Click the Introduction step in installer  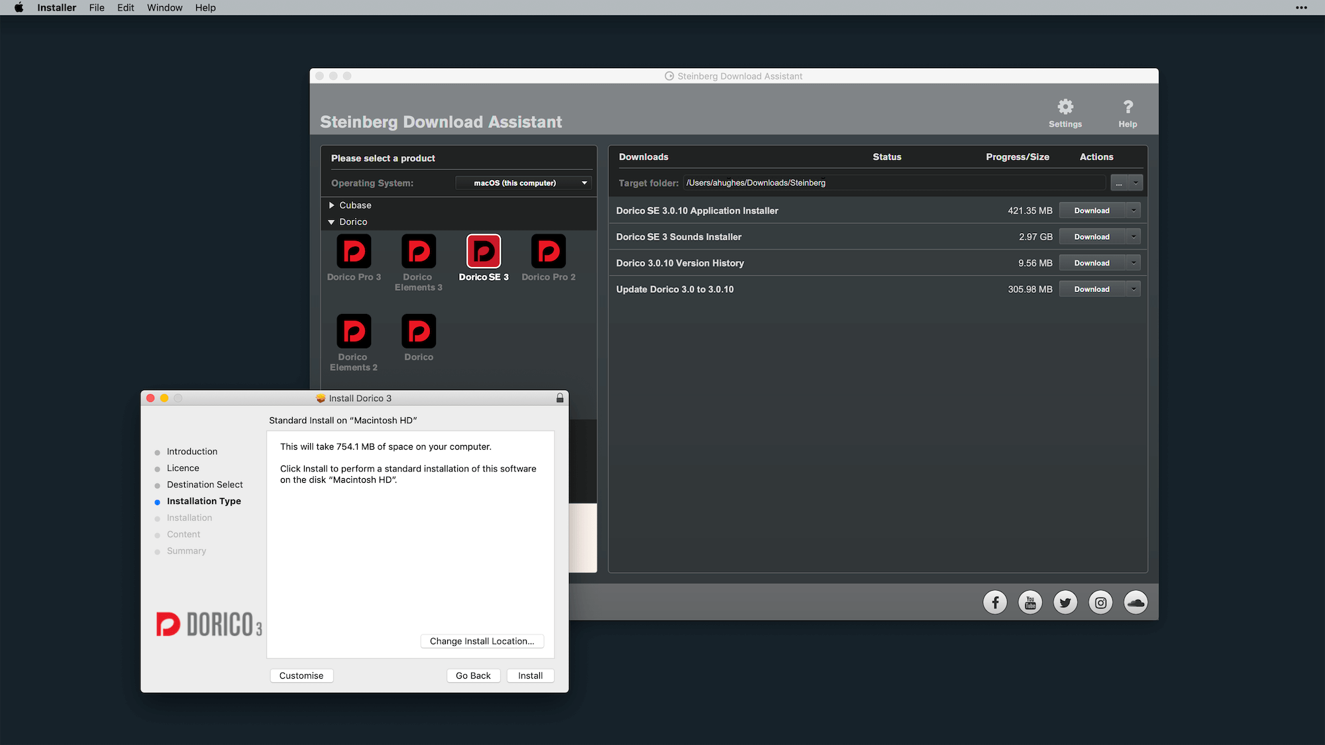coord(192,452)
